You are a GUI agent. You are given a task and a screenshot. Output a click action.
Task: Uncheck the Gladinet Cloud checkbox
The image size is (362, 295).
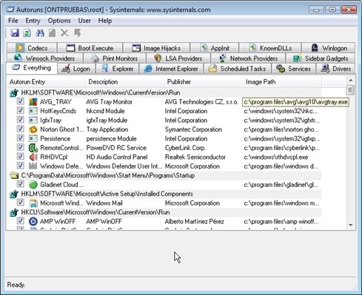21,184
